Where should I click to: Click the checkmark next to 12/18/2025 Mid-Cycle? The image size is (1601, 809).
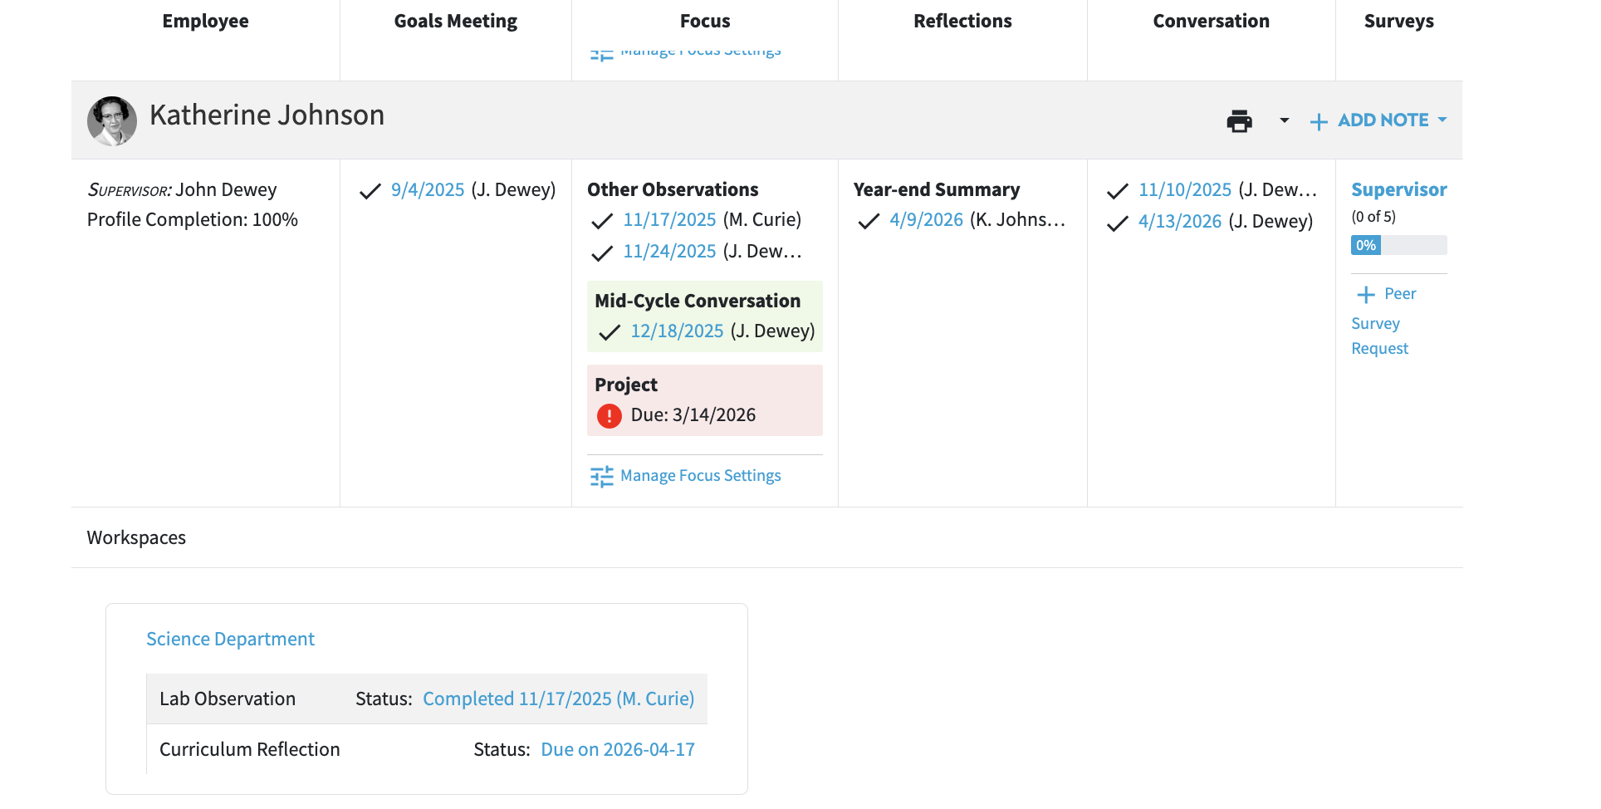pos(610,332)
